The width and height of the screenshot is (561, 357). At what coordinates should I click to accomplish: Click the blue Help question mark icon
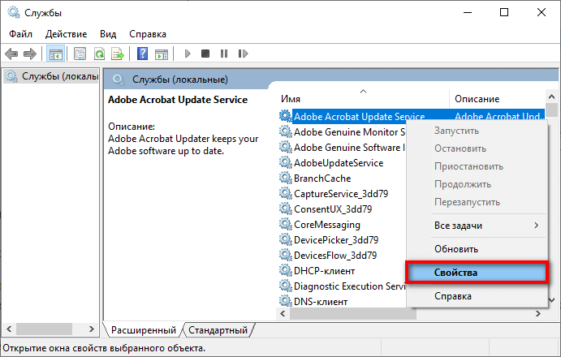coord(142,54)
